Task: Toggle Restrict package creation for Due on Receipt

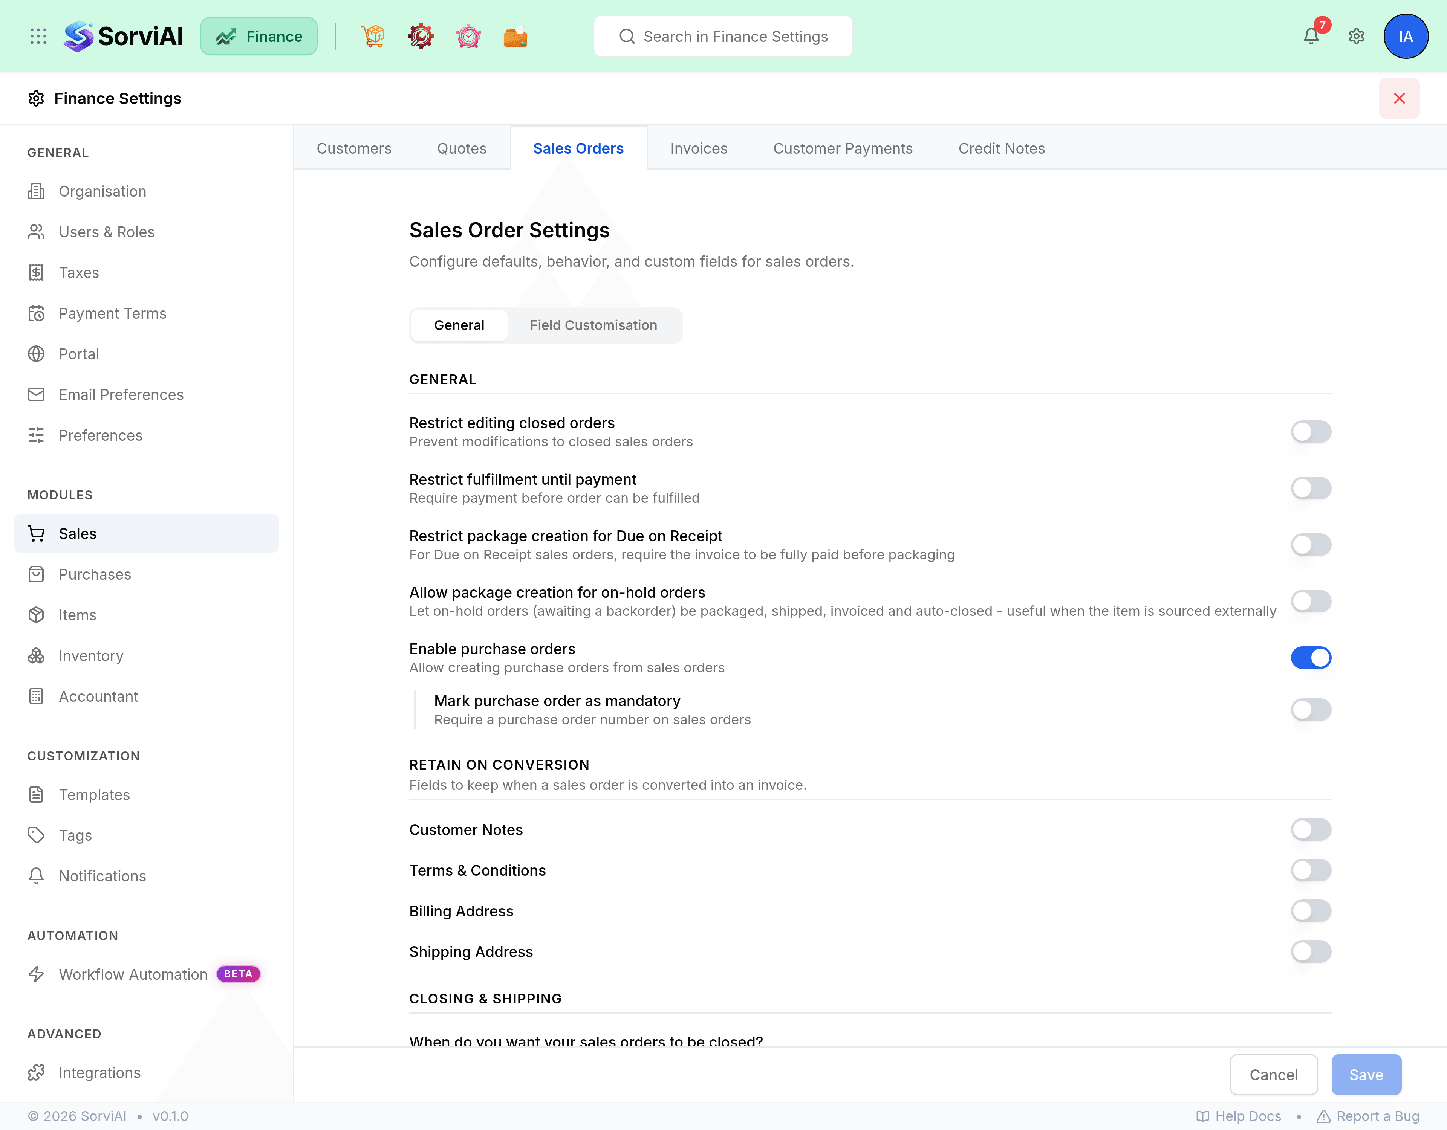Action: 1311,545
